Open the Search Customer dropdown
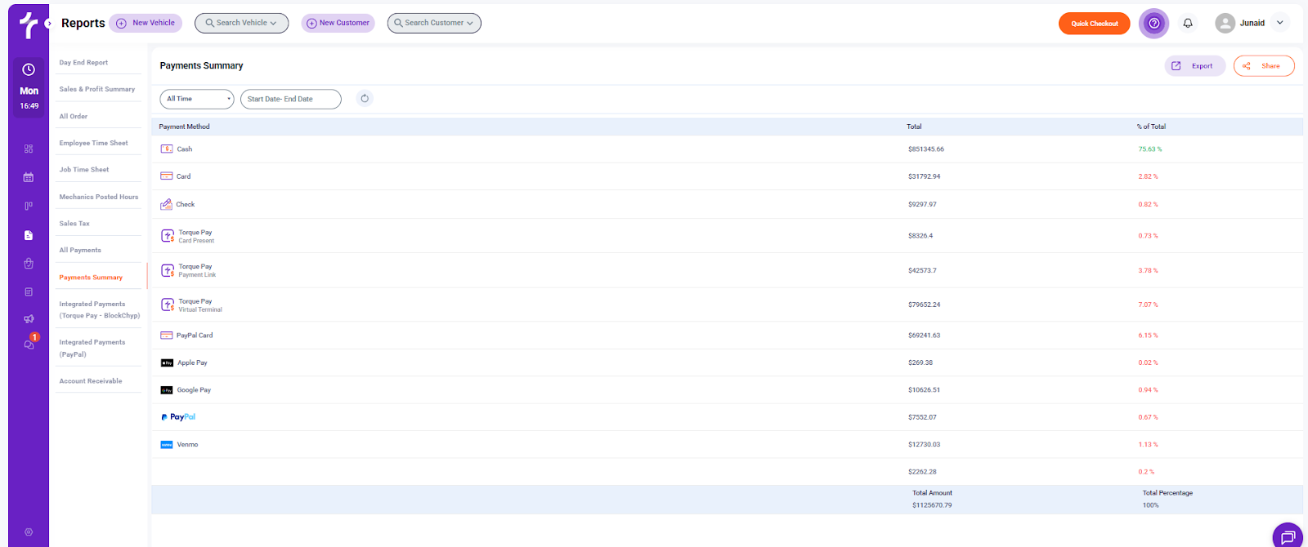The height and width of the screenshot is (547, 1308). (x=434, y=23)
